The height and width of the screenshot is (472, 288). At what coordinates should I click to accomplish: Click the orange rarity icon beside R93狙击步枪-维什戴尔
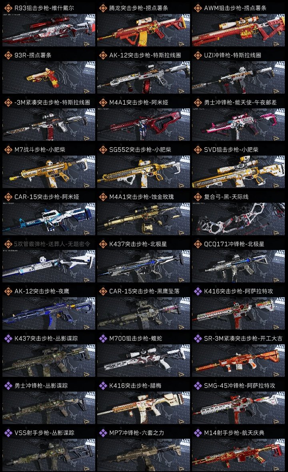pos(8,8)
